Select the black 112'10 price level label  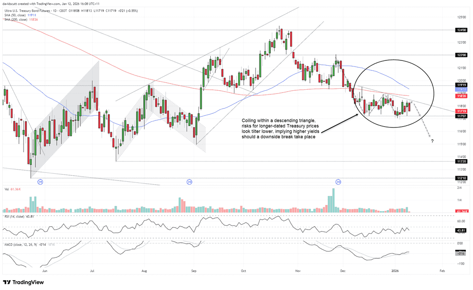coord(462,178)
